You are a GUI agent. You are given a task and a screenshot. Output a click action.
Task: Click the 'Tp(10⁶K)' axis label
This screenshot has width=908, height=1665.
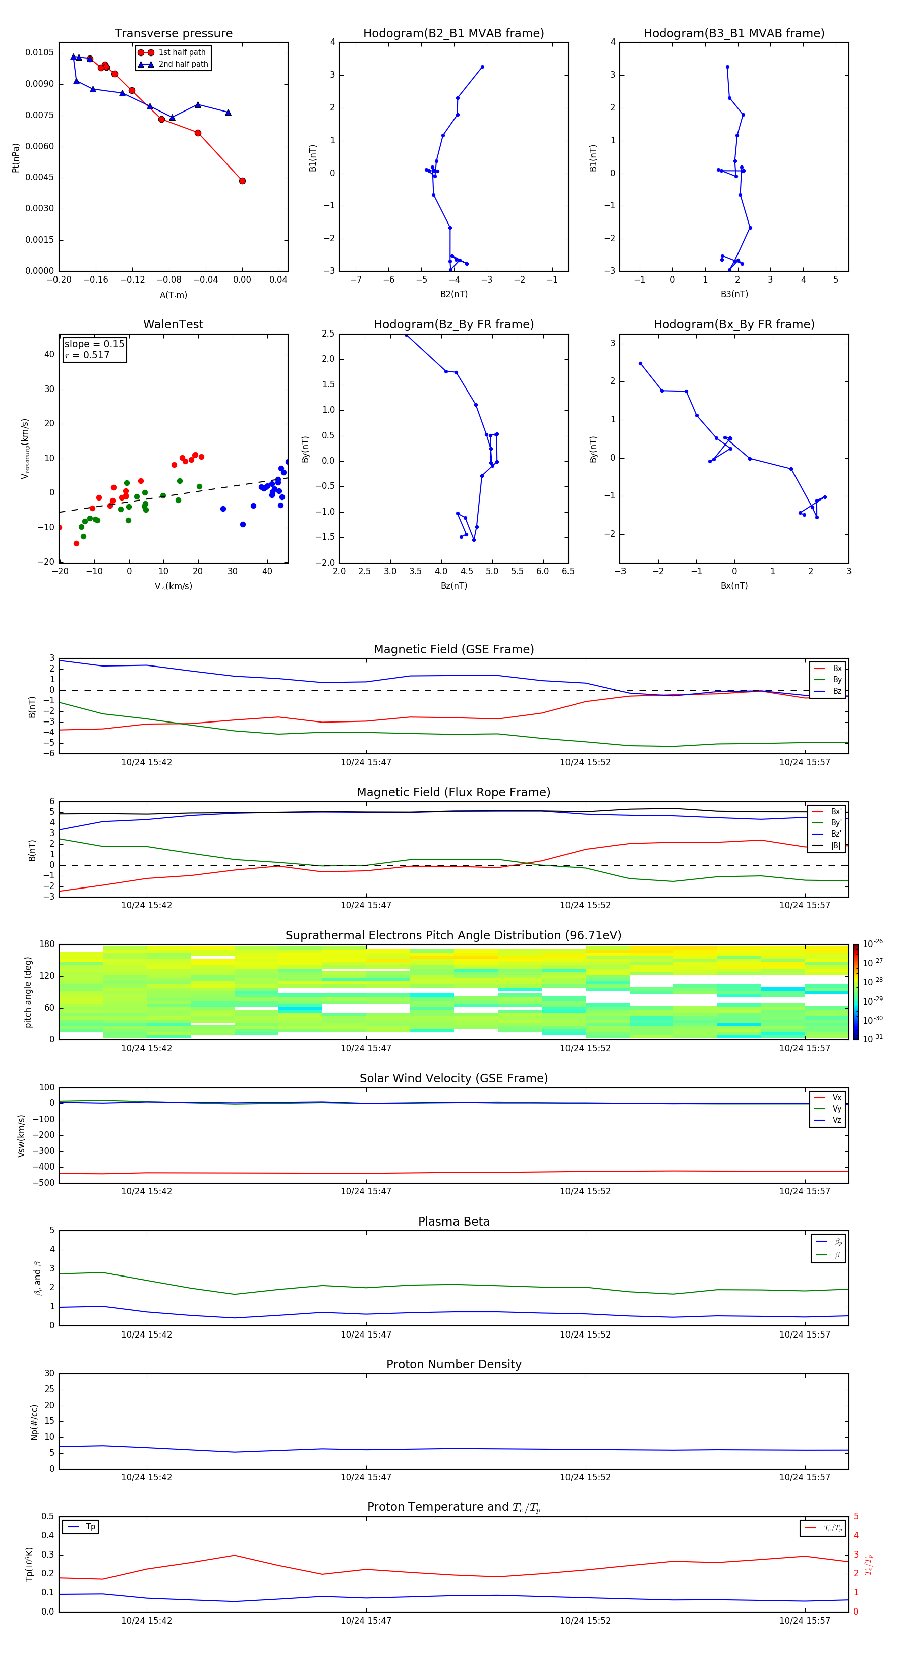(29, 1564)
